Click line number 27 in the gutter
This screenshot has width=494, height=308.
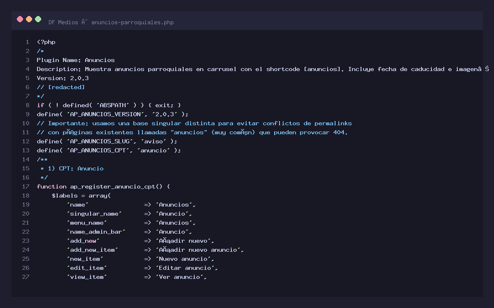26,277
